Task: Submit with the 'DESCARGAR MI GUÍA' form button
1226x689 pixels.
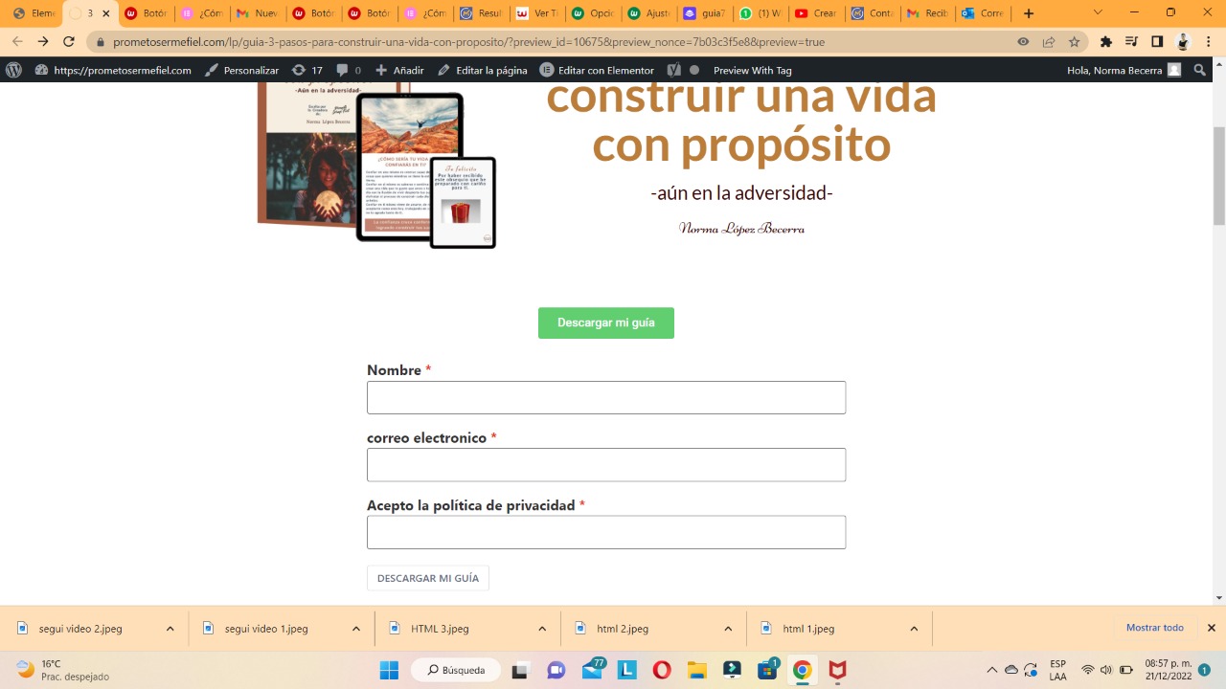Action: pyautogui.click(x=428, y=578)
